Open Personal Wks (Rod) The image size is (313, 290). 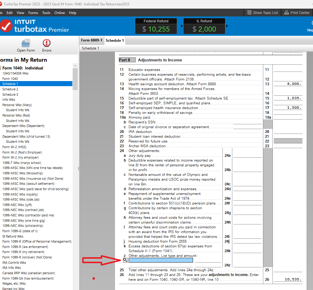click(16, 115)
